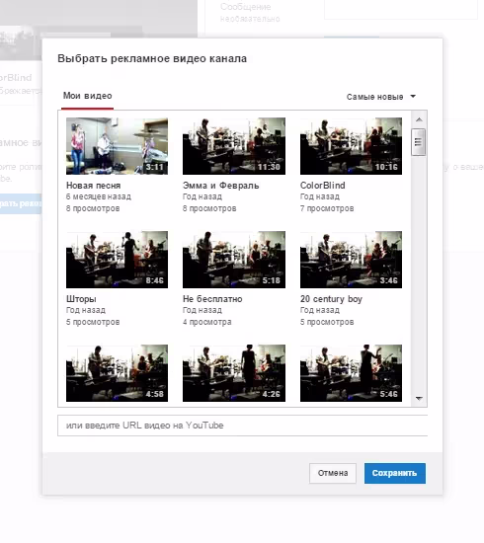This screenshot has height=543, width=484.
Task: Pick the video thumbnail lasting 4:58
Action: [118, 373]
